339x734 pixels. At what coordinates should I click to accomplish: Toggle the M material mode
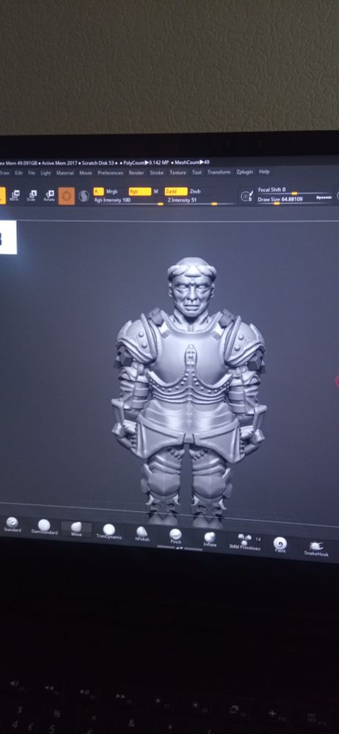[156, 192]
